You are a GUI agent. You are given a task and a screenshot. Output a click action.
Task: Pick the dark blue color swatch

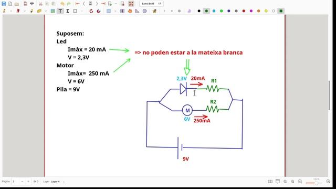pos(229,11)
